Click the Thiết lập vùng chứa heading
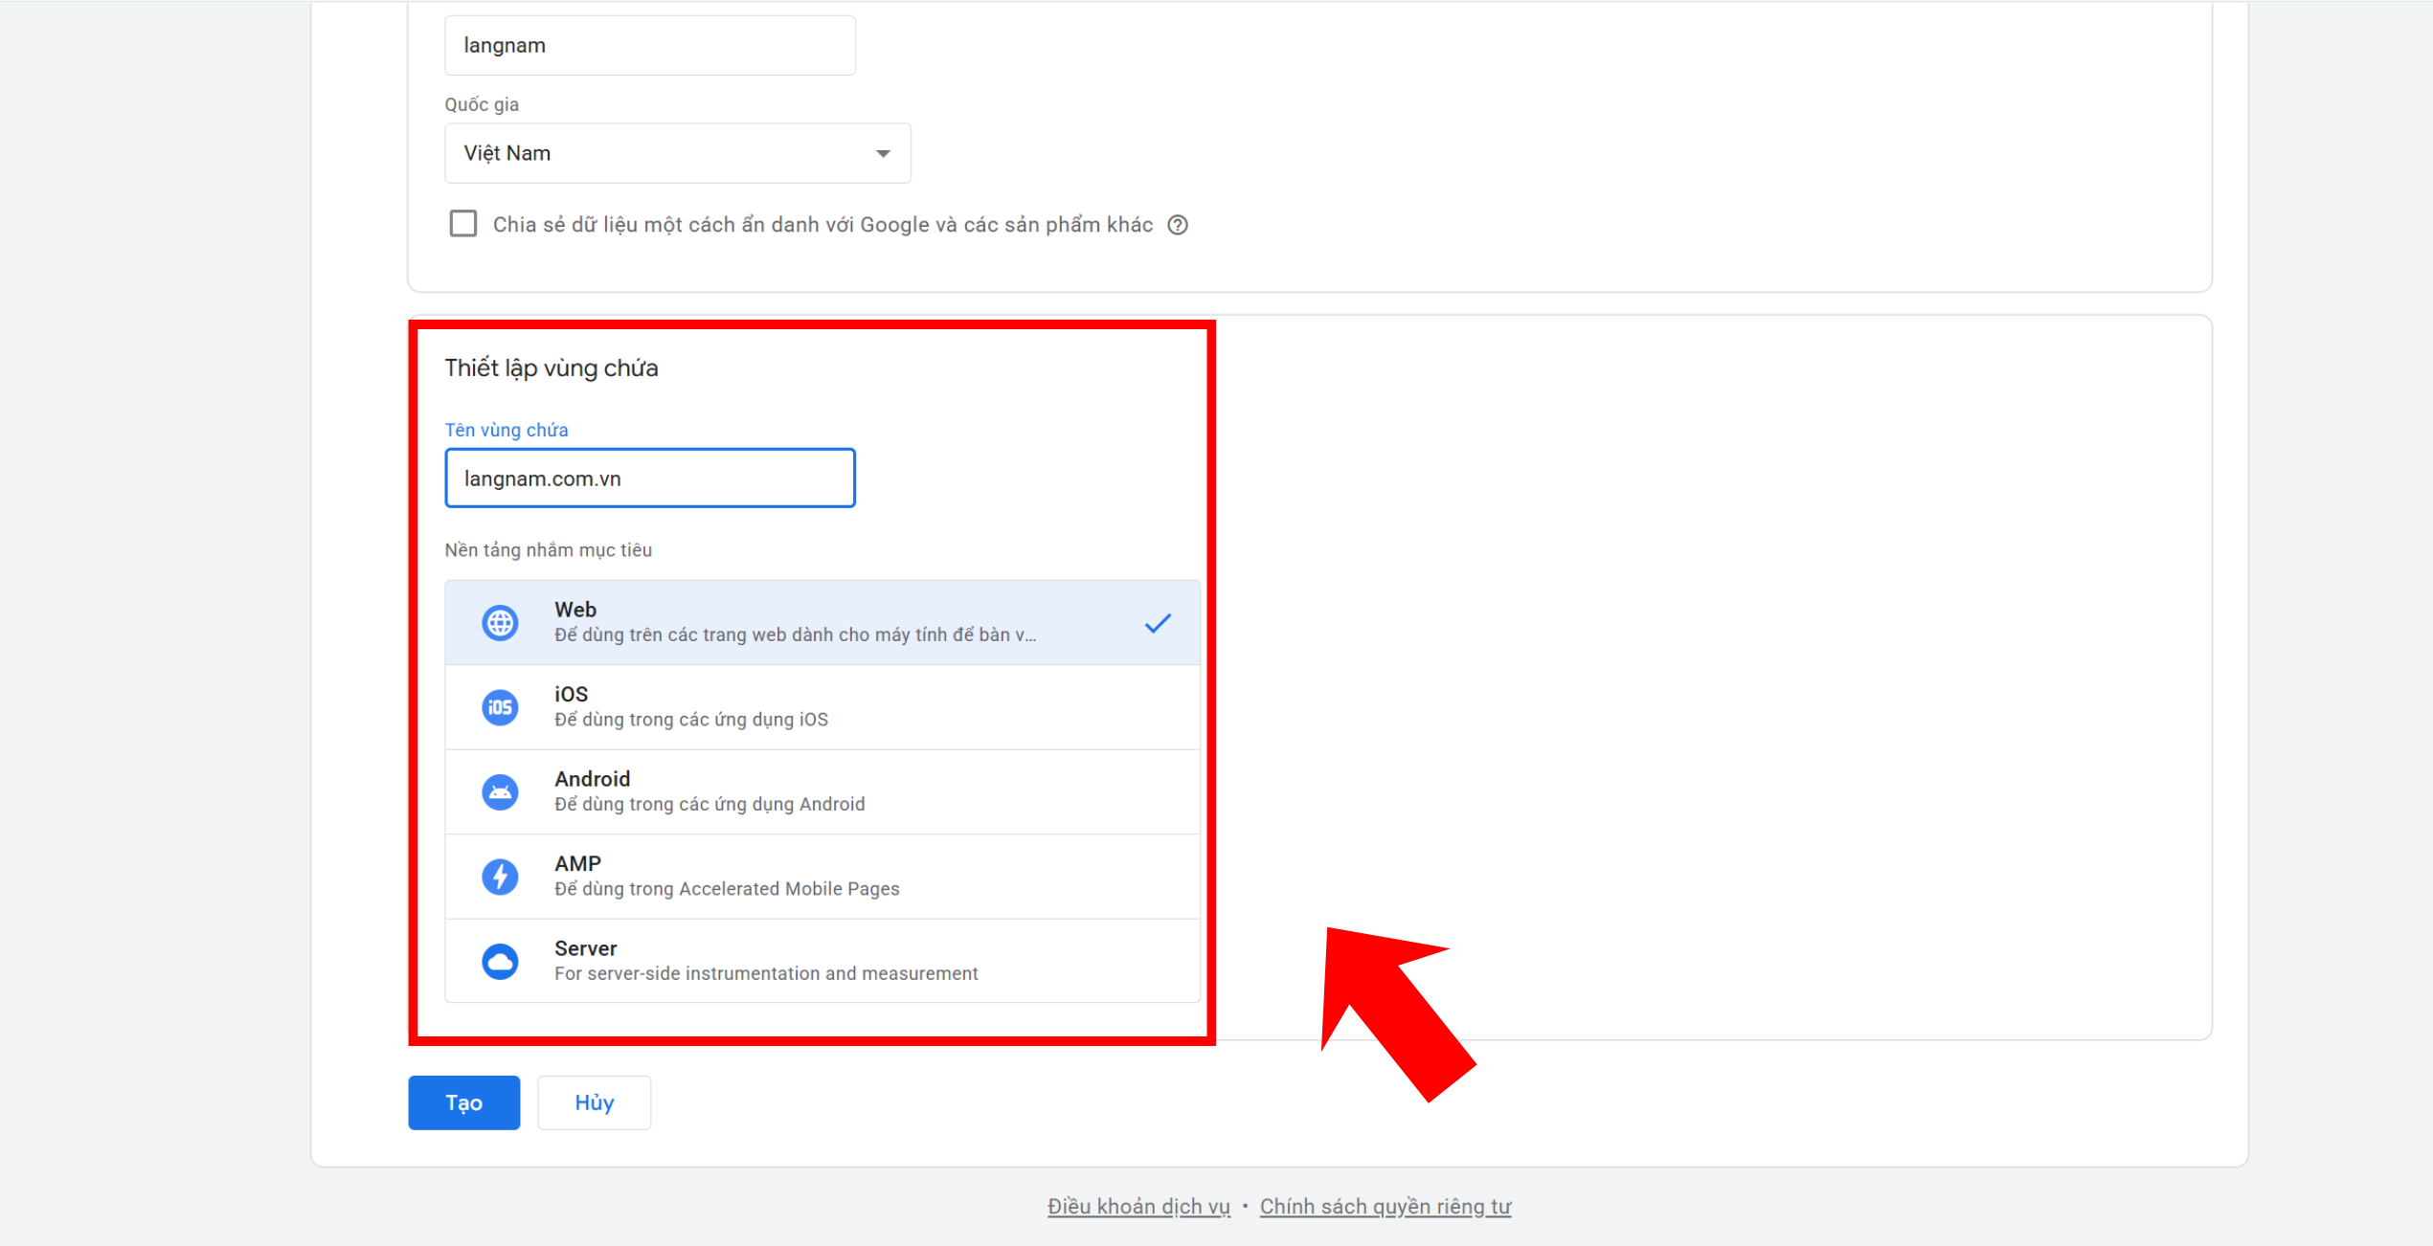The height and width of the screenshot is (1246, 2433). pyautogui.click(x=552, y=368)
